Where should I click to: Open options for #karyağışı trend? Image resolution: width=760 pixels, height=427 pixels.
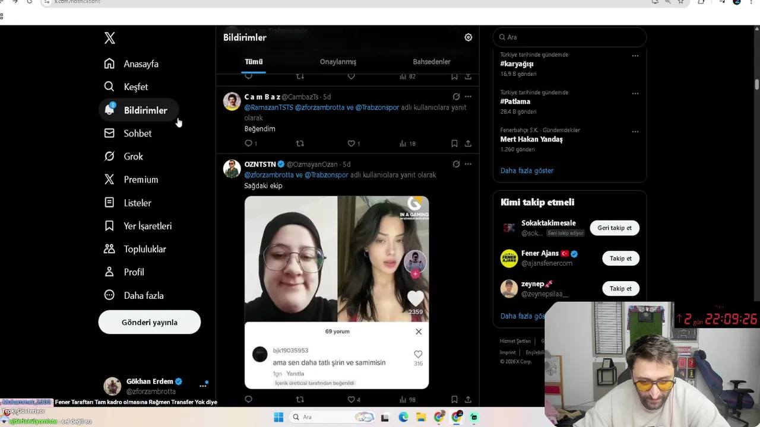(635, 56)
